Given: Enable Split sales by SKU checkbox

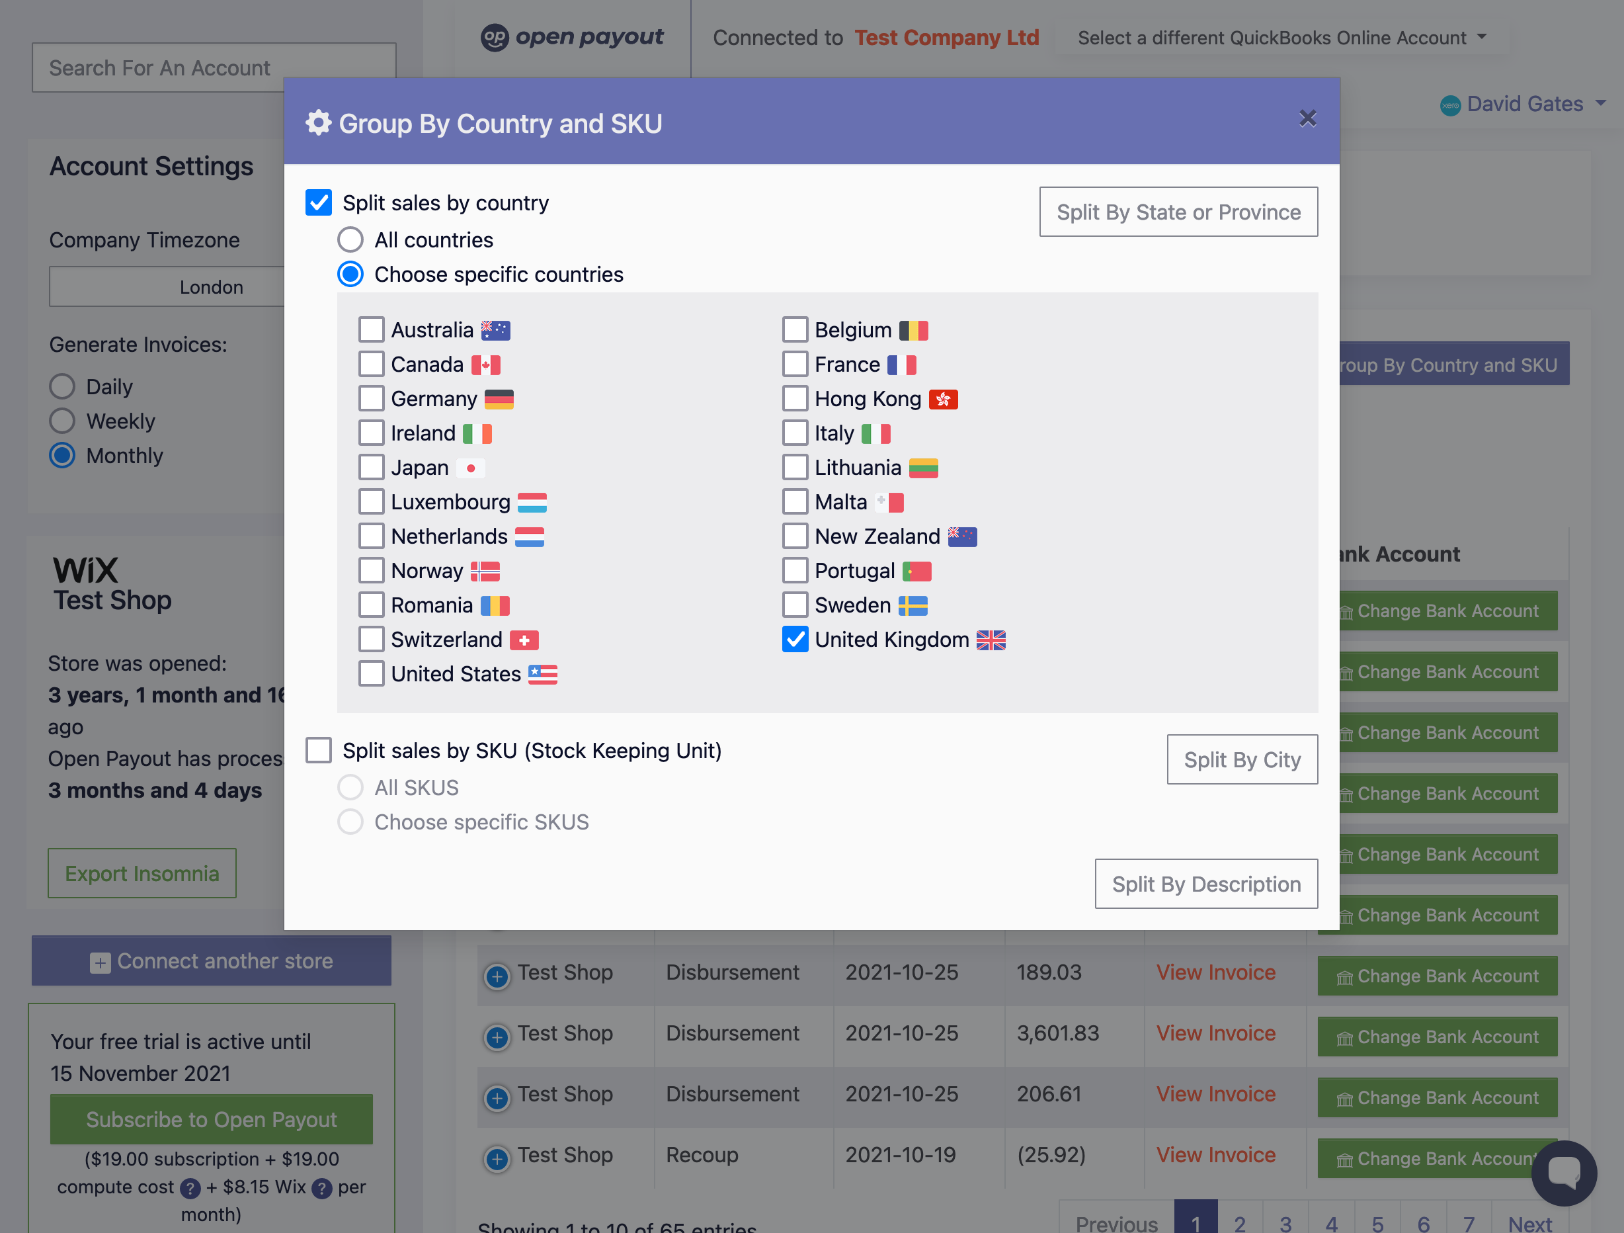Looking at the screenshot, I should click(x=319, y=751).
